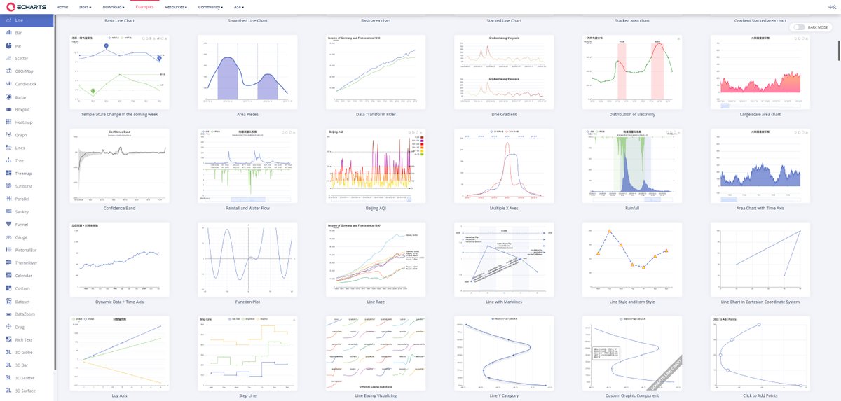The image size is (841, 401).
Task: Select the Drag category icon
Action: (x=7, y=326)
